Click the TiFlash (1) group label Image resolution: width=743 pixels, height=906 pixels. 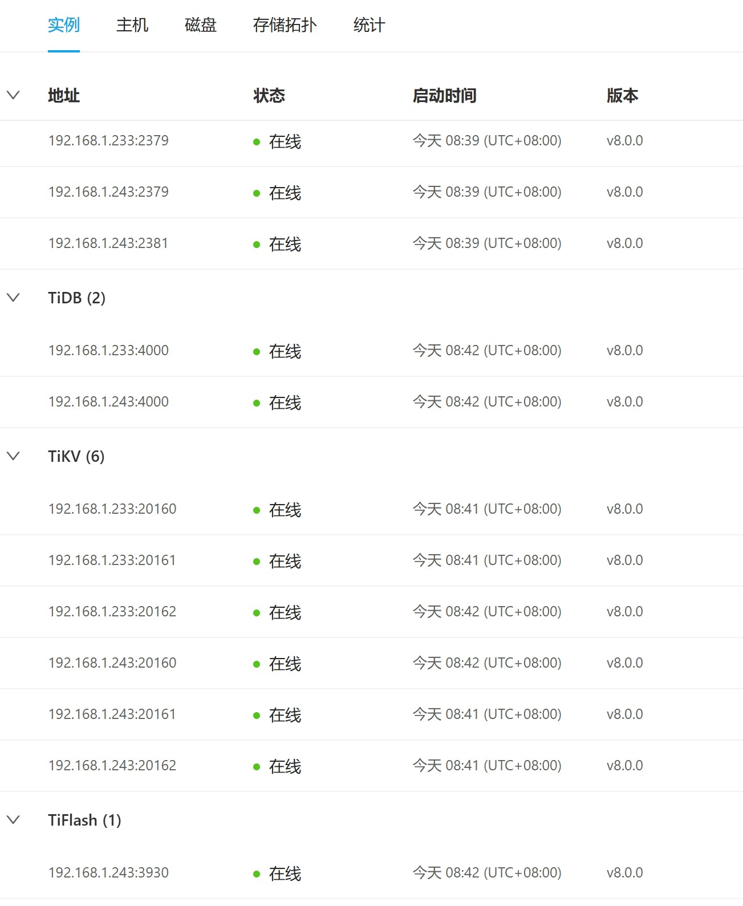coord(84,820)
